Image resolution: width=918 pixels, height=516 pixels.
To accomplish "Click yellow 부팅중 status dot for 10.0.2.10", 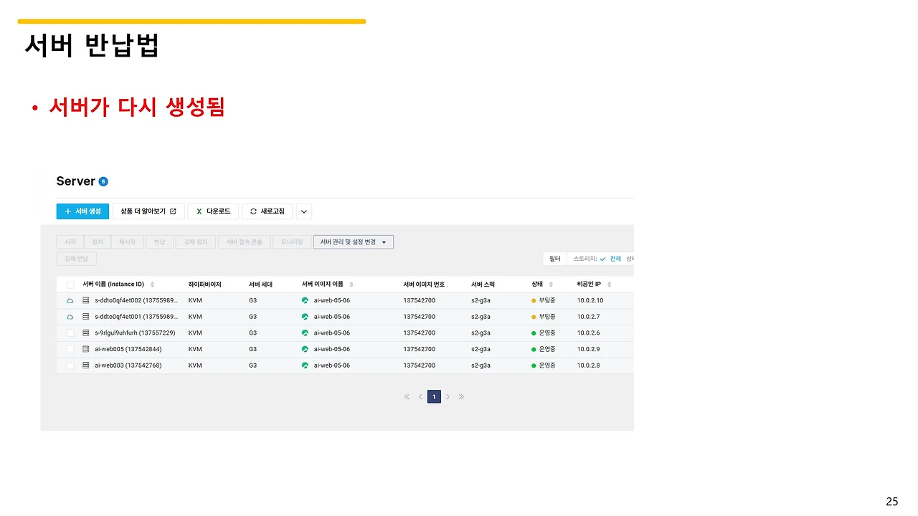I will coord(534,300).
